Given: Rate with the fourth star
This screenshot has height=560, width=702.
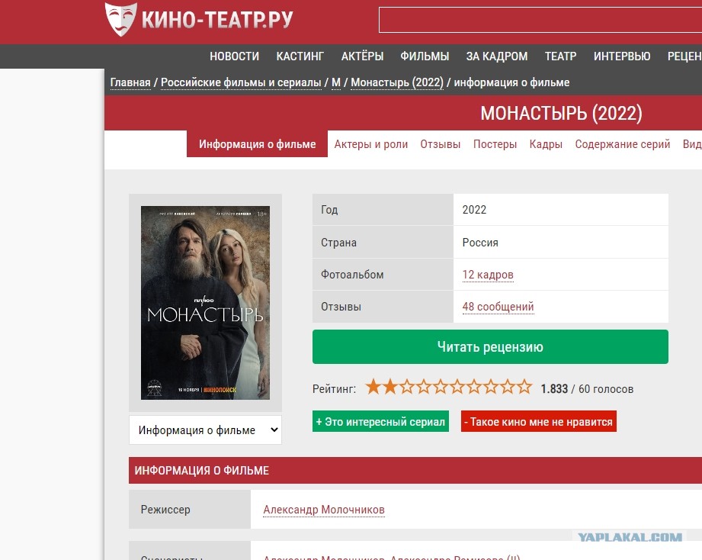Looking at the screenshot, I should [424, 387].
